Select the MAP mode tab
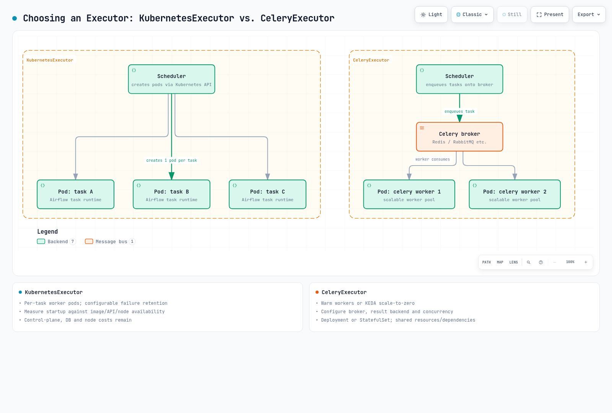 click(x=500, y=262)
